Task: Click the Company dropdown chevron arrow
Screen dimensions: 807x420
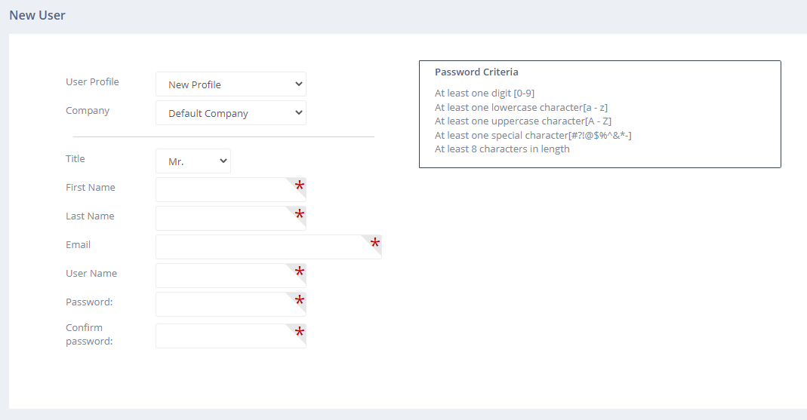Action: pyautogui.click(x=298, y=113)
